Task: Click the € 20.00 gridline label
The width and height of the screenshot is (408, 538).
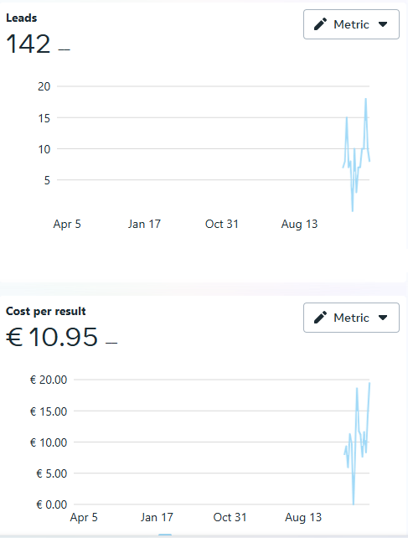Action: (49, 380)
